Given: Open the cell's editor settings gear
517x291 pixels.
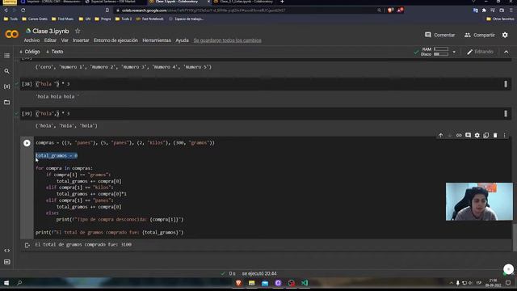Looking at the screenshot, I should (x=477, y=135).
